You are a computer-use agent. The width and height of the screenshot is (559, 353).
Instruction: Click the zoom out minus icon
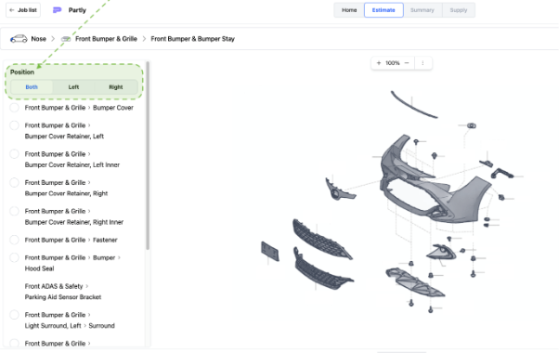click(x=407, y=63)
